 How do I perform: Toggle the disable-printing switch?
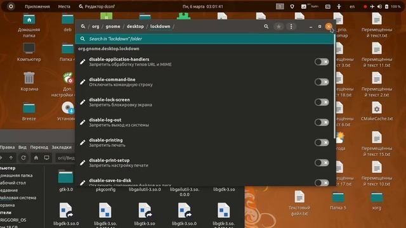click(322, 142)
